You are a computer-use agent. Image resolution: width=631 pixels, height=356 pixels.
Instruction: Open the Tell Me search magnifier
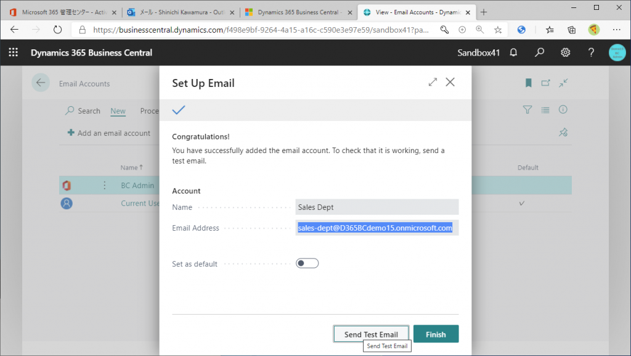coord(539,52)
